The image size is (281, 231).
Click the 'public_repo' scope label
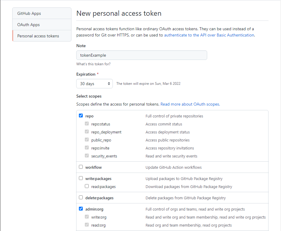coord(101,140)
